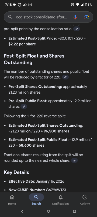
Task: Open recent apps with square button
Action: pos(74,211)
